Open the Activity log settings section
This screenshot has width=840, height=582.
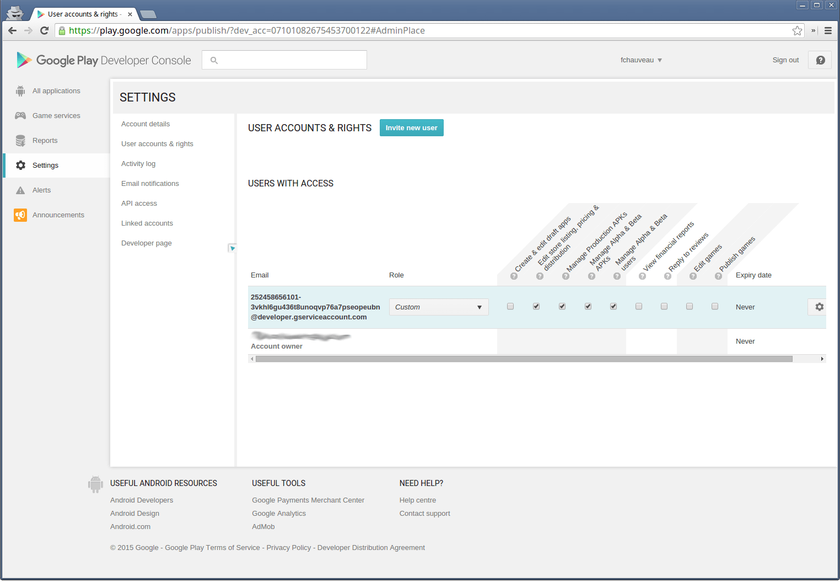(x=138, y=164)
